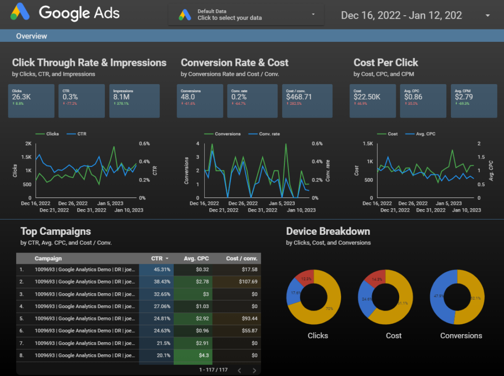
Task: Go to previous table page arrow
Action: tap(239, 370)
